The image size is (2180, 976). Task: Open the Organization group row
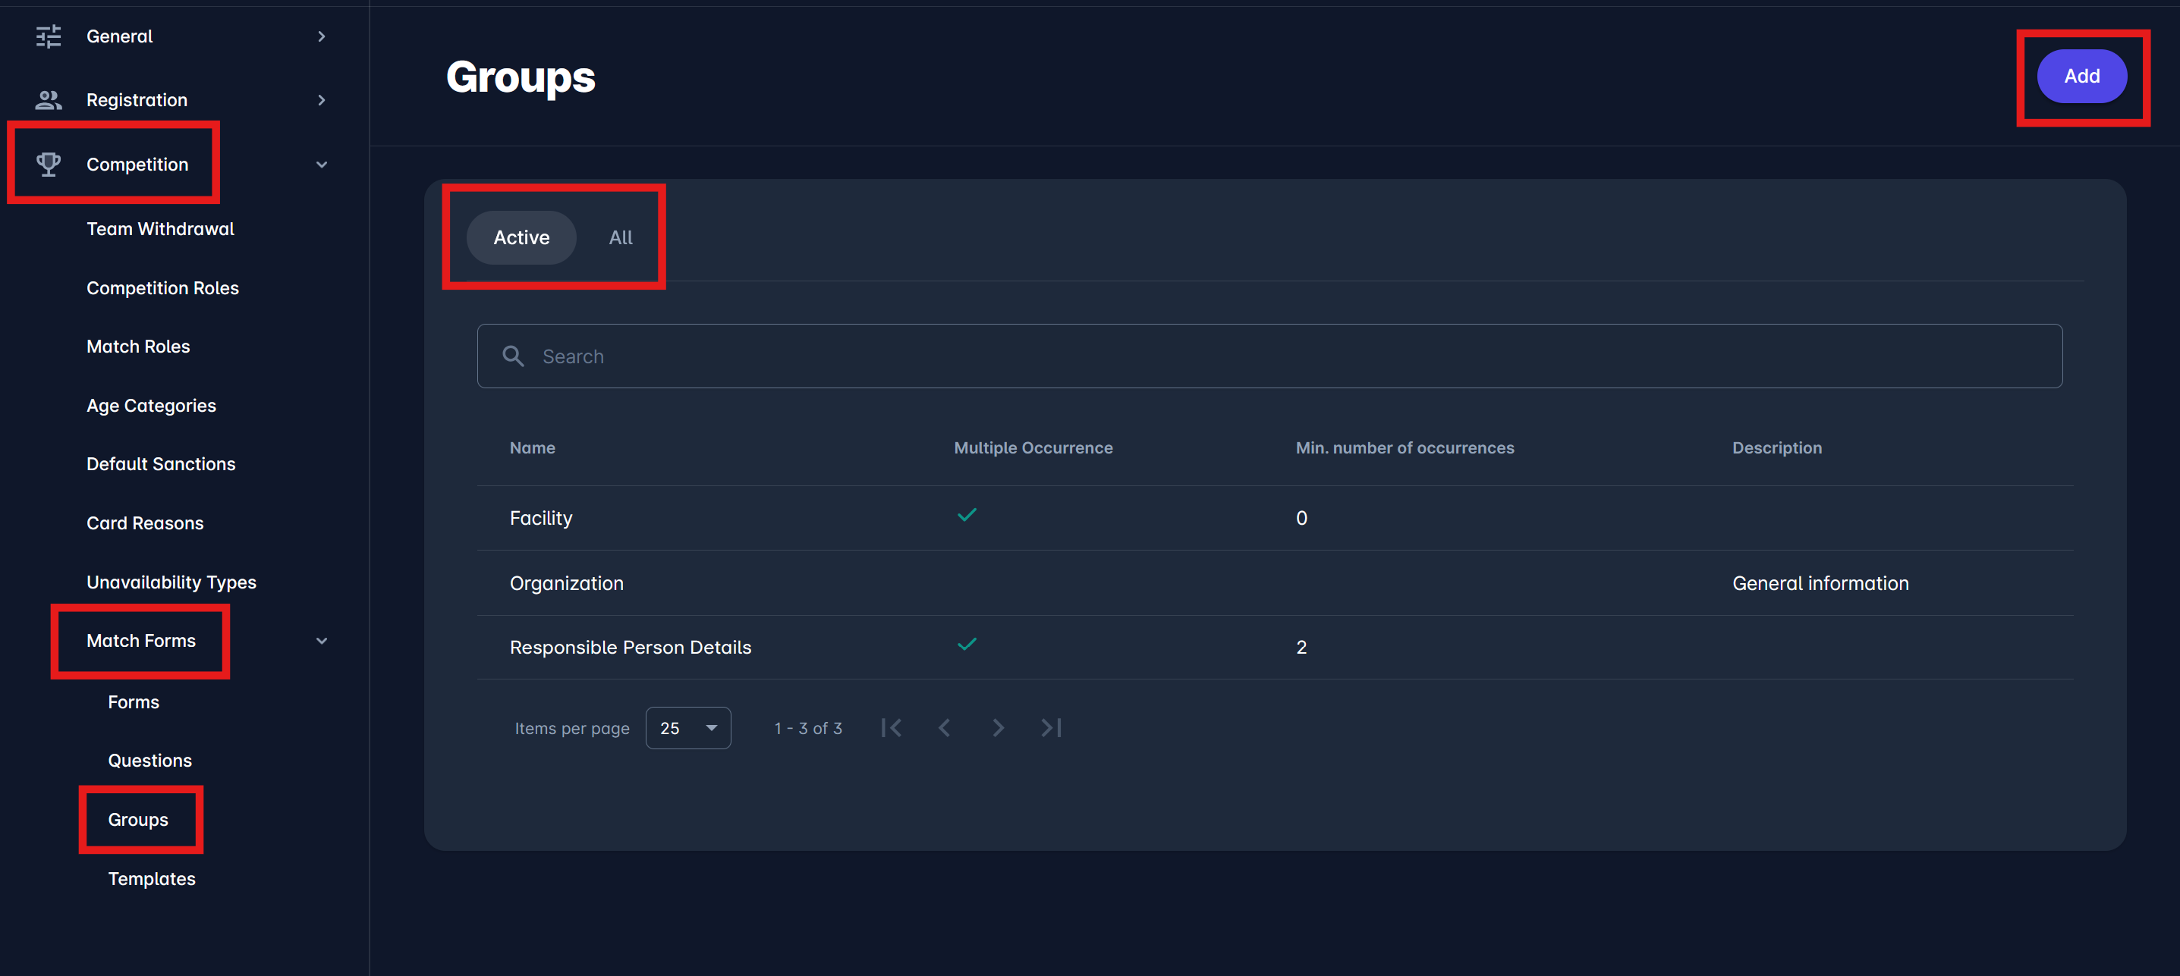(x=566, y=582)
